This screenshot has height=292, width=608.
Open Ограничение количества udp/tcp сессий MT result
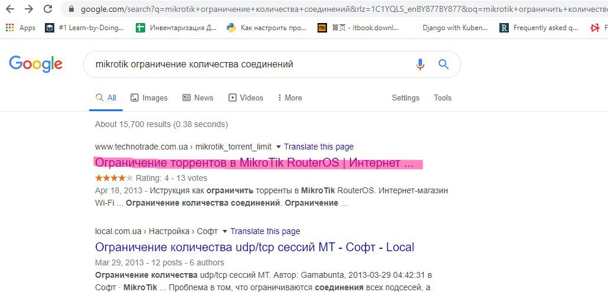tap(254, 247)
